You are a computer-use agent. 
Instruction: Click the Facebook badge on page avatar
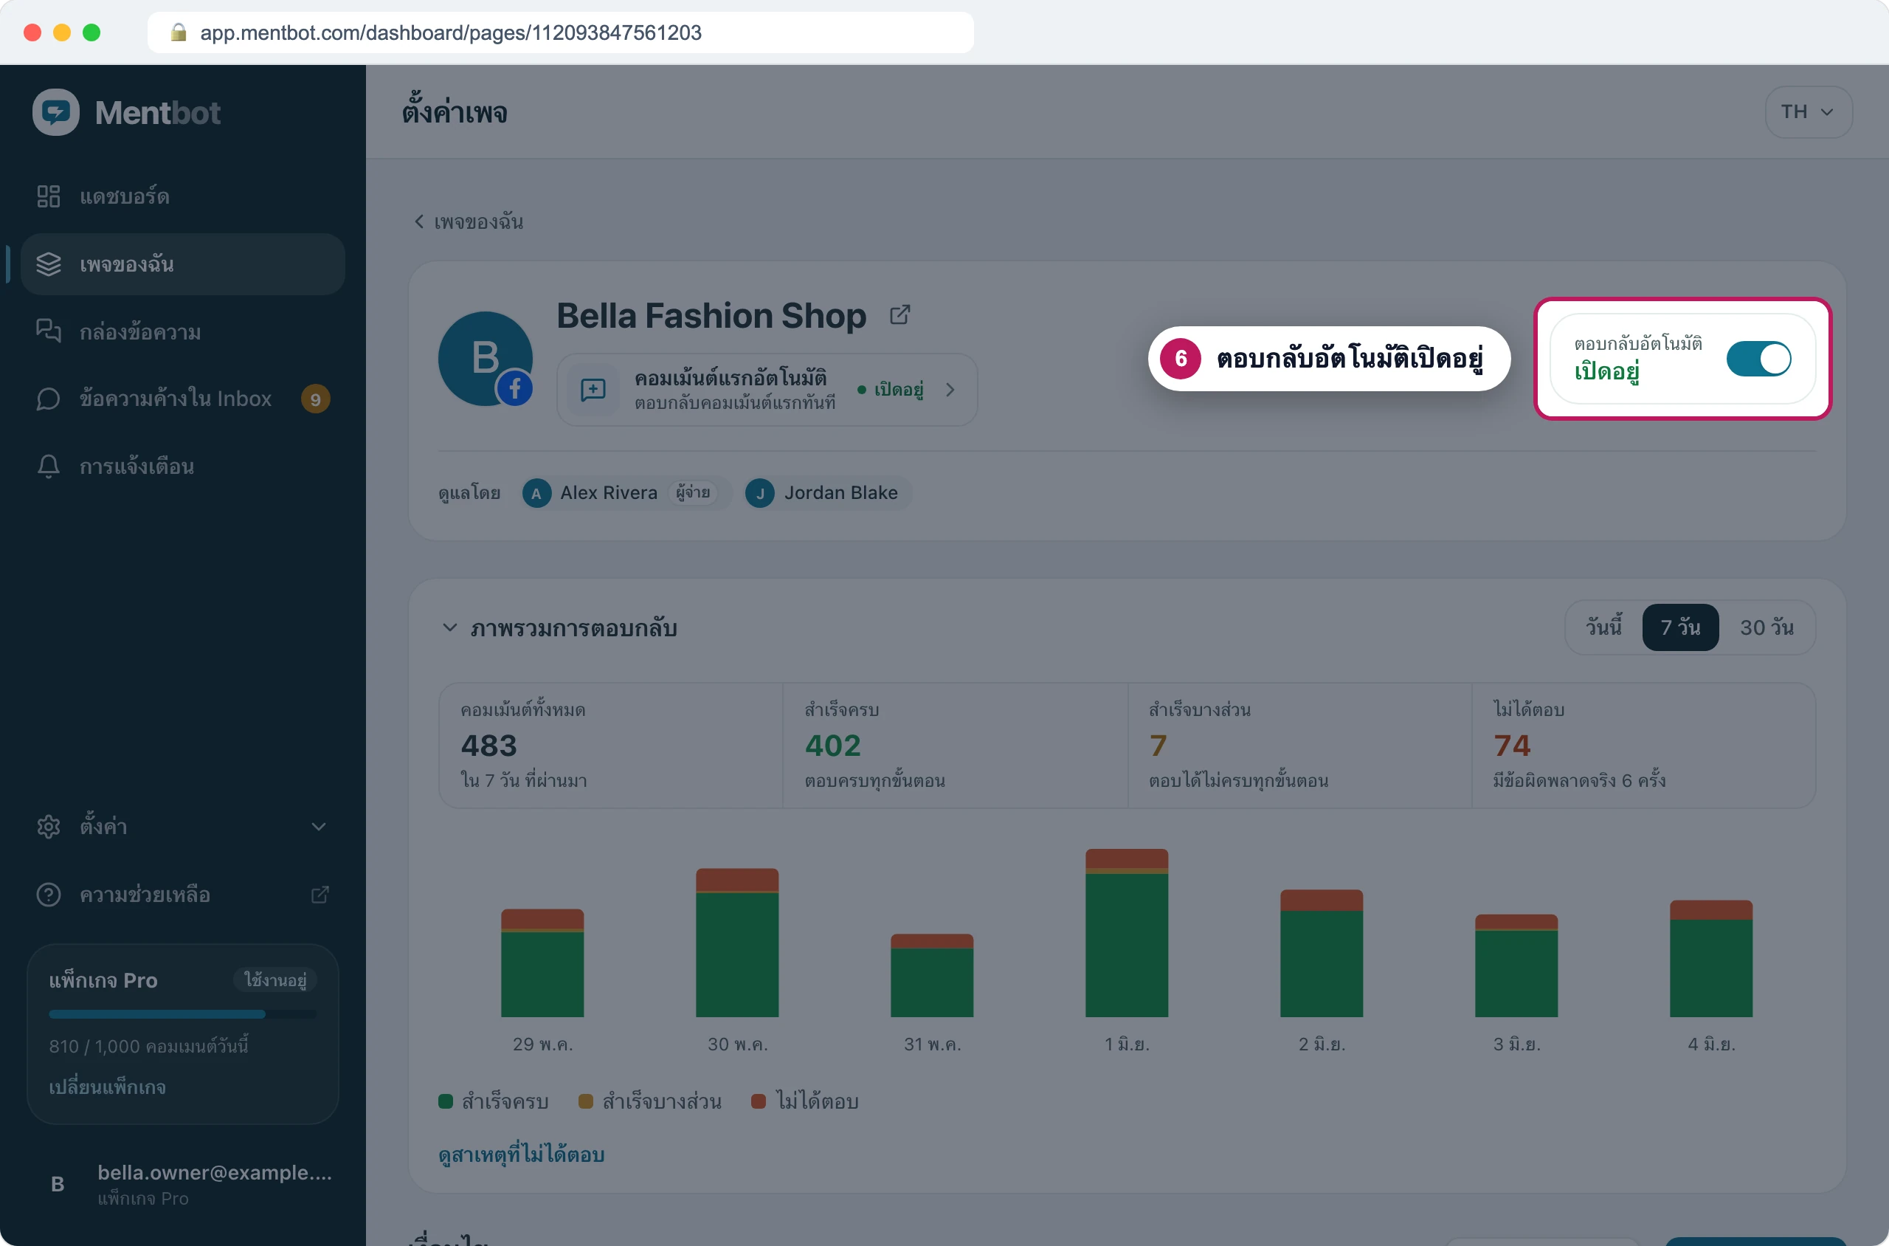coord(515,388)
